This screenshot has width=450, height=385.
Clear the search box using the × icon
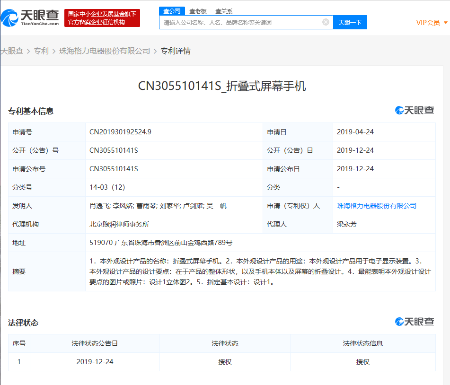tap(325, 22)
